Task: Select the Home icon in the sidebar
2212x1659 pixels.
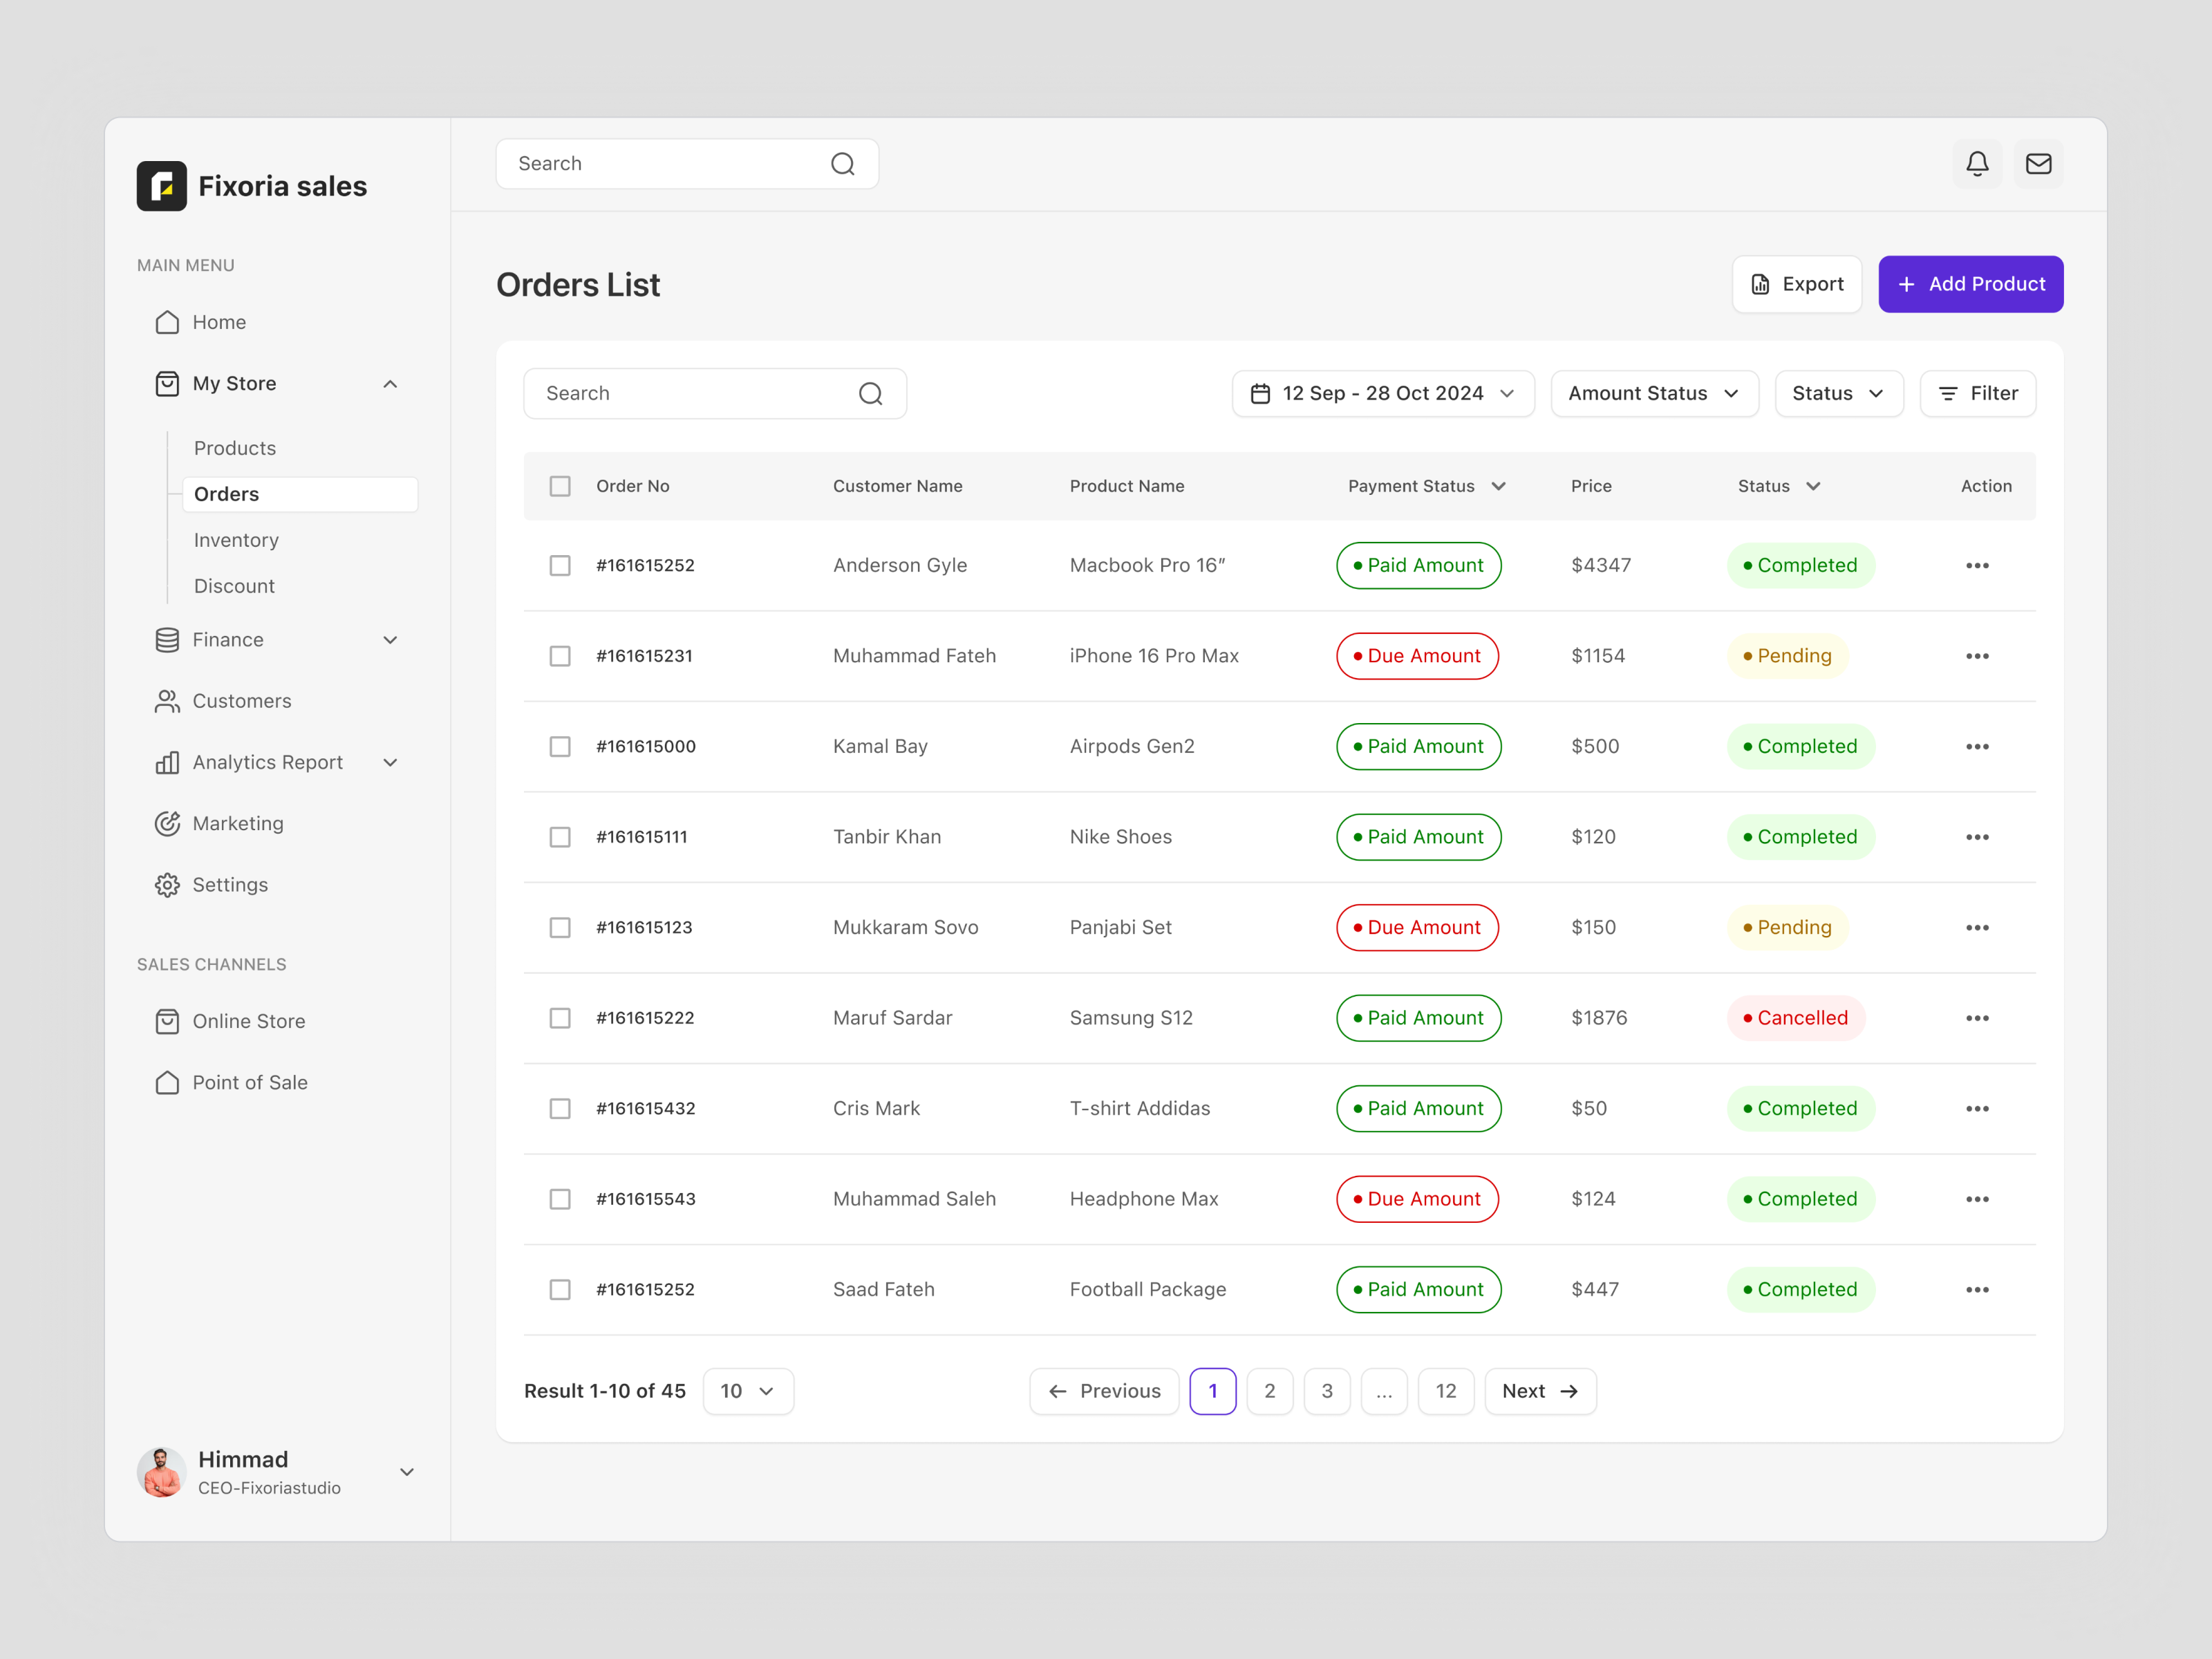Action: point(167,322)
